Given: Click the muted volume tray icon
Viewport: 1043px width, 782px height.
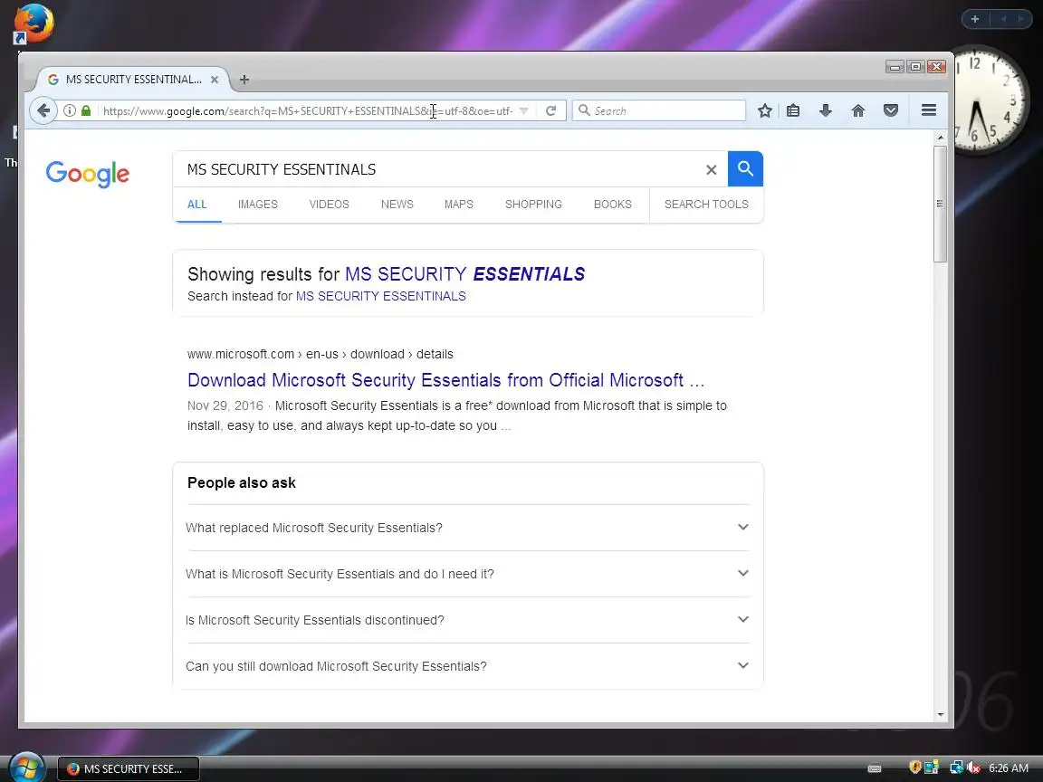Looking at the screenshot, I should pyautogui.click(x=974, y=768).
